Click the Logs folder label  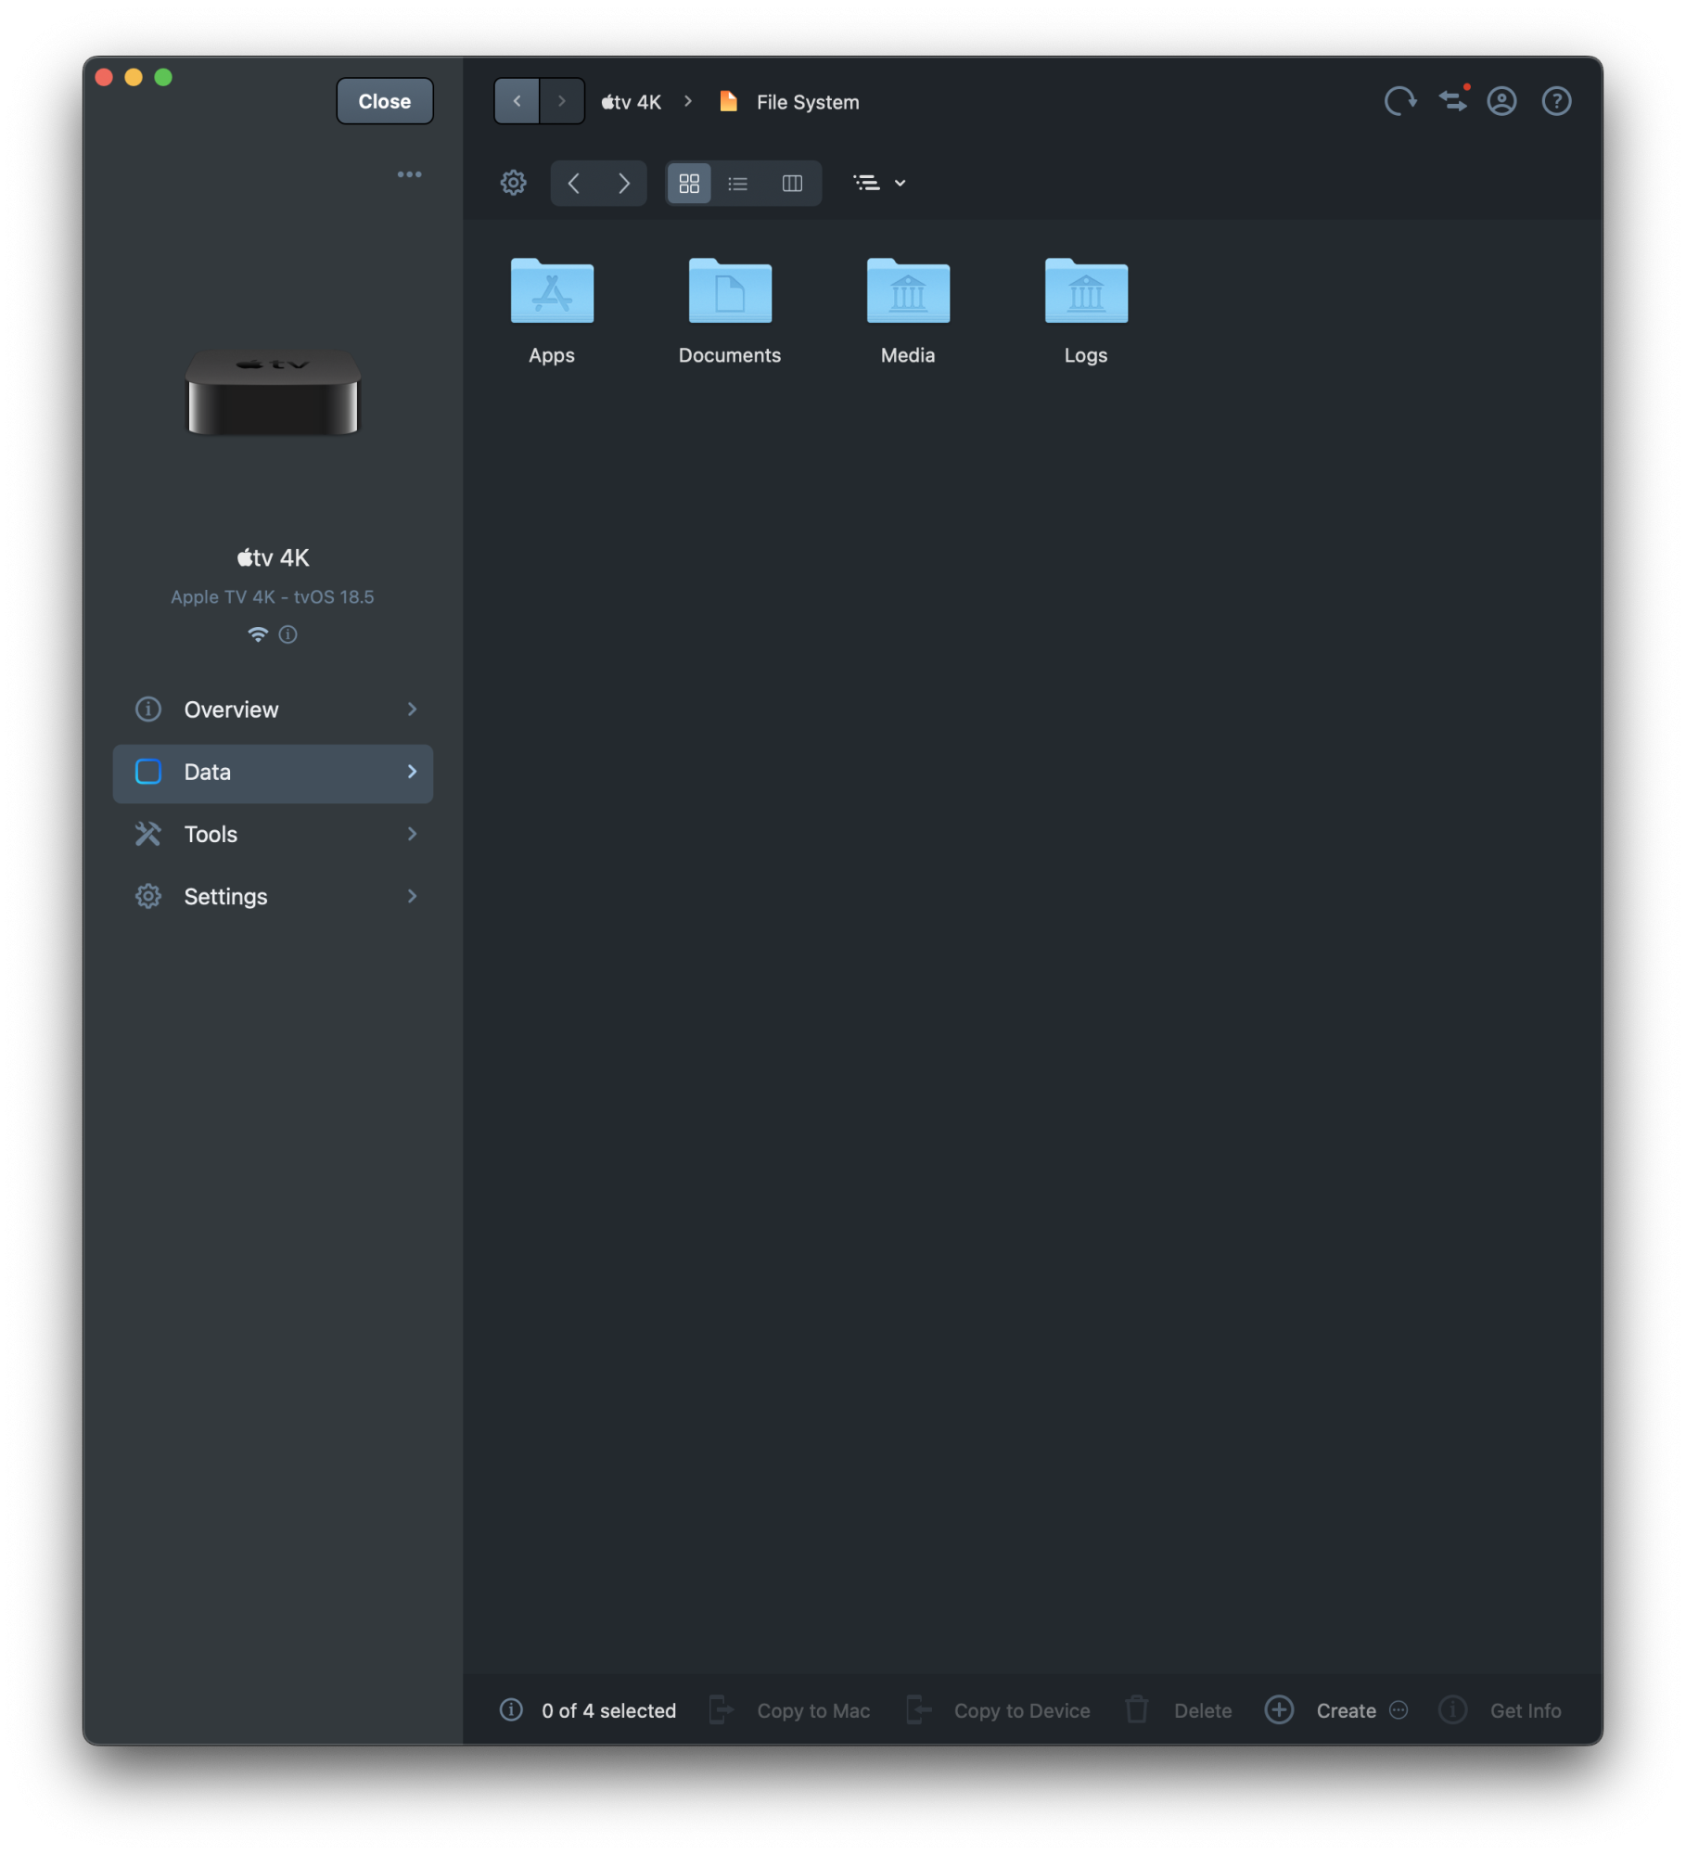(x=1086, y=355)
